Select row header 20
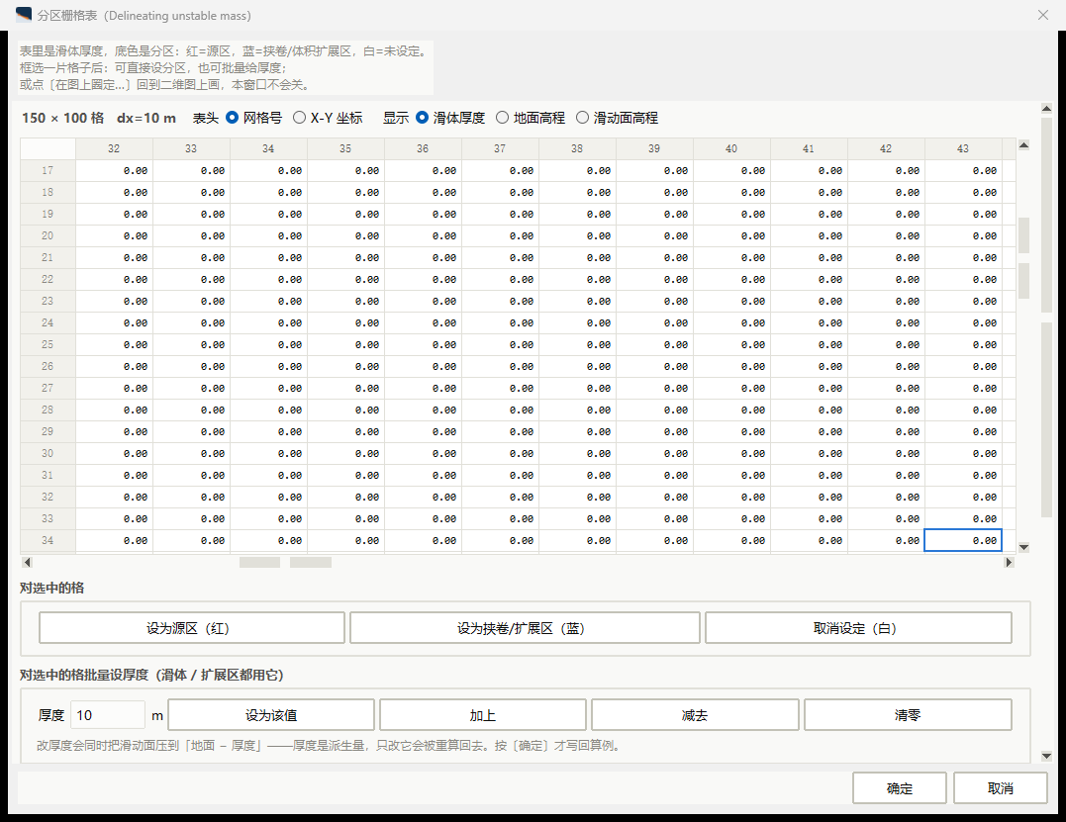Screen dimensions: 1066x822 (48, 235)
